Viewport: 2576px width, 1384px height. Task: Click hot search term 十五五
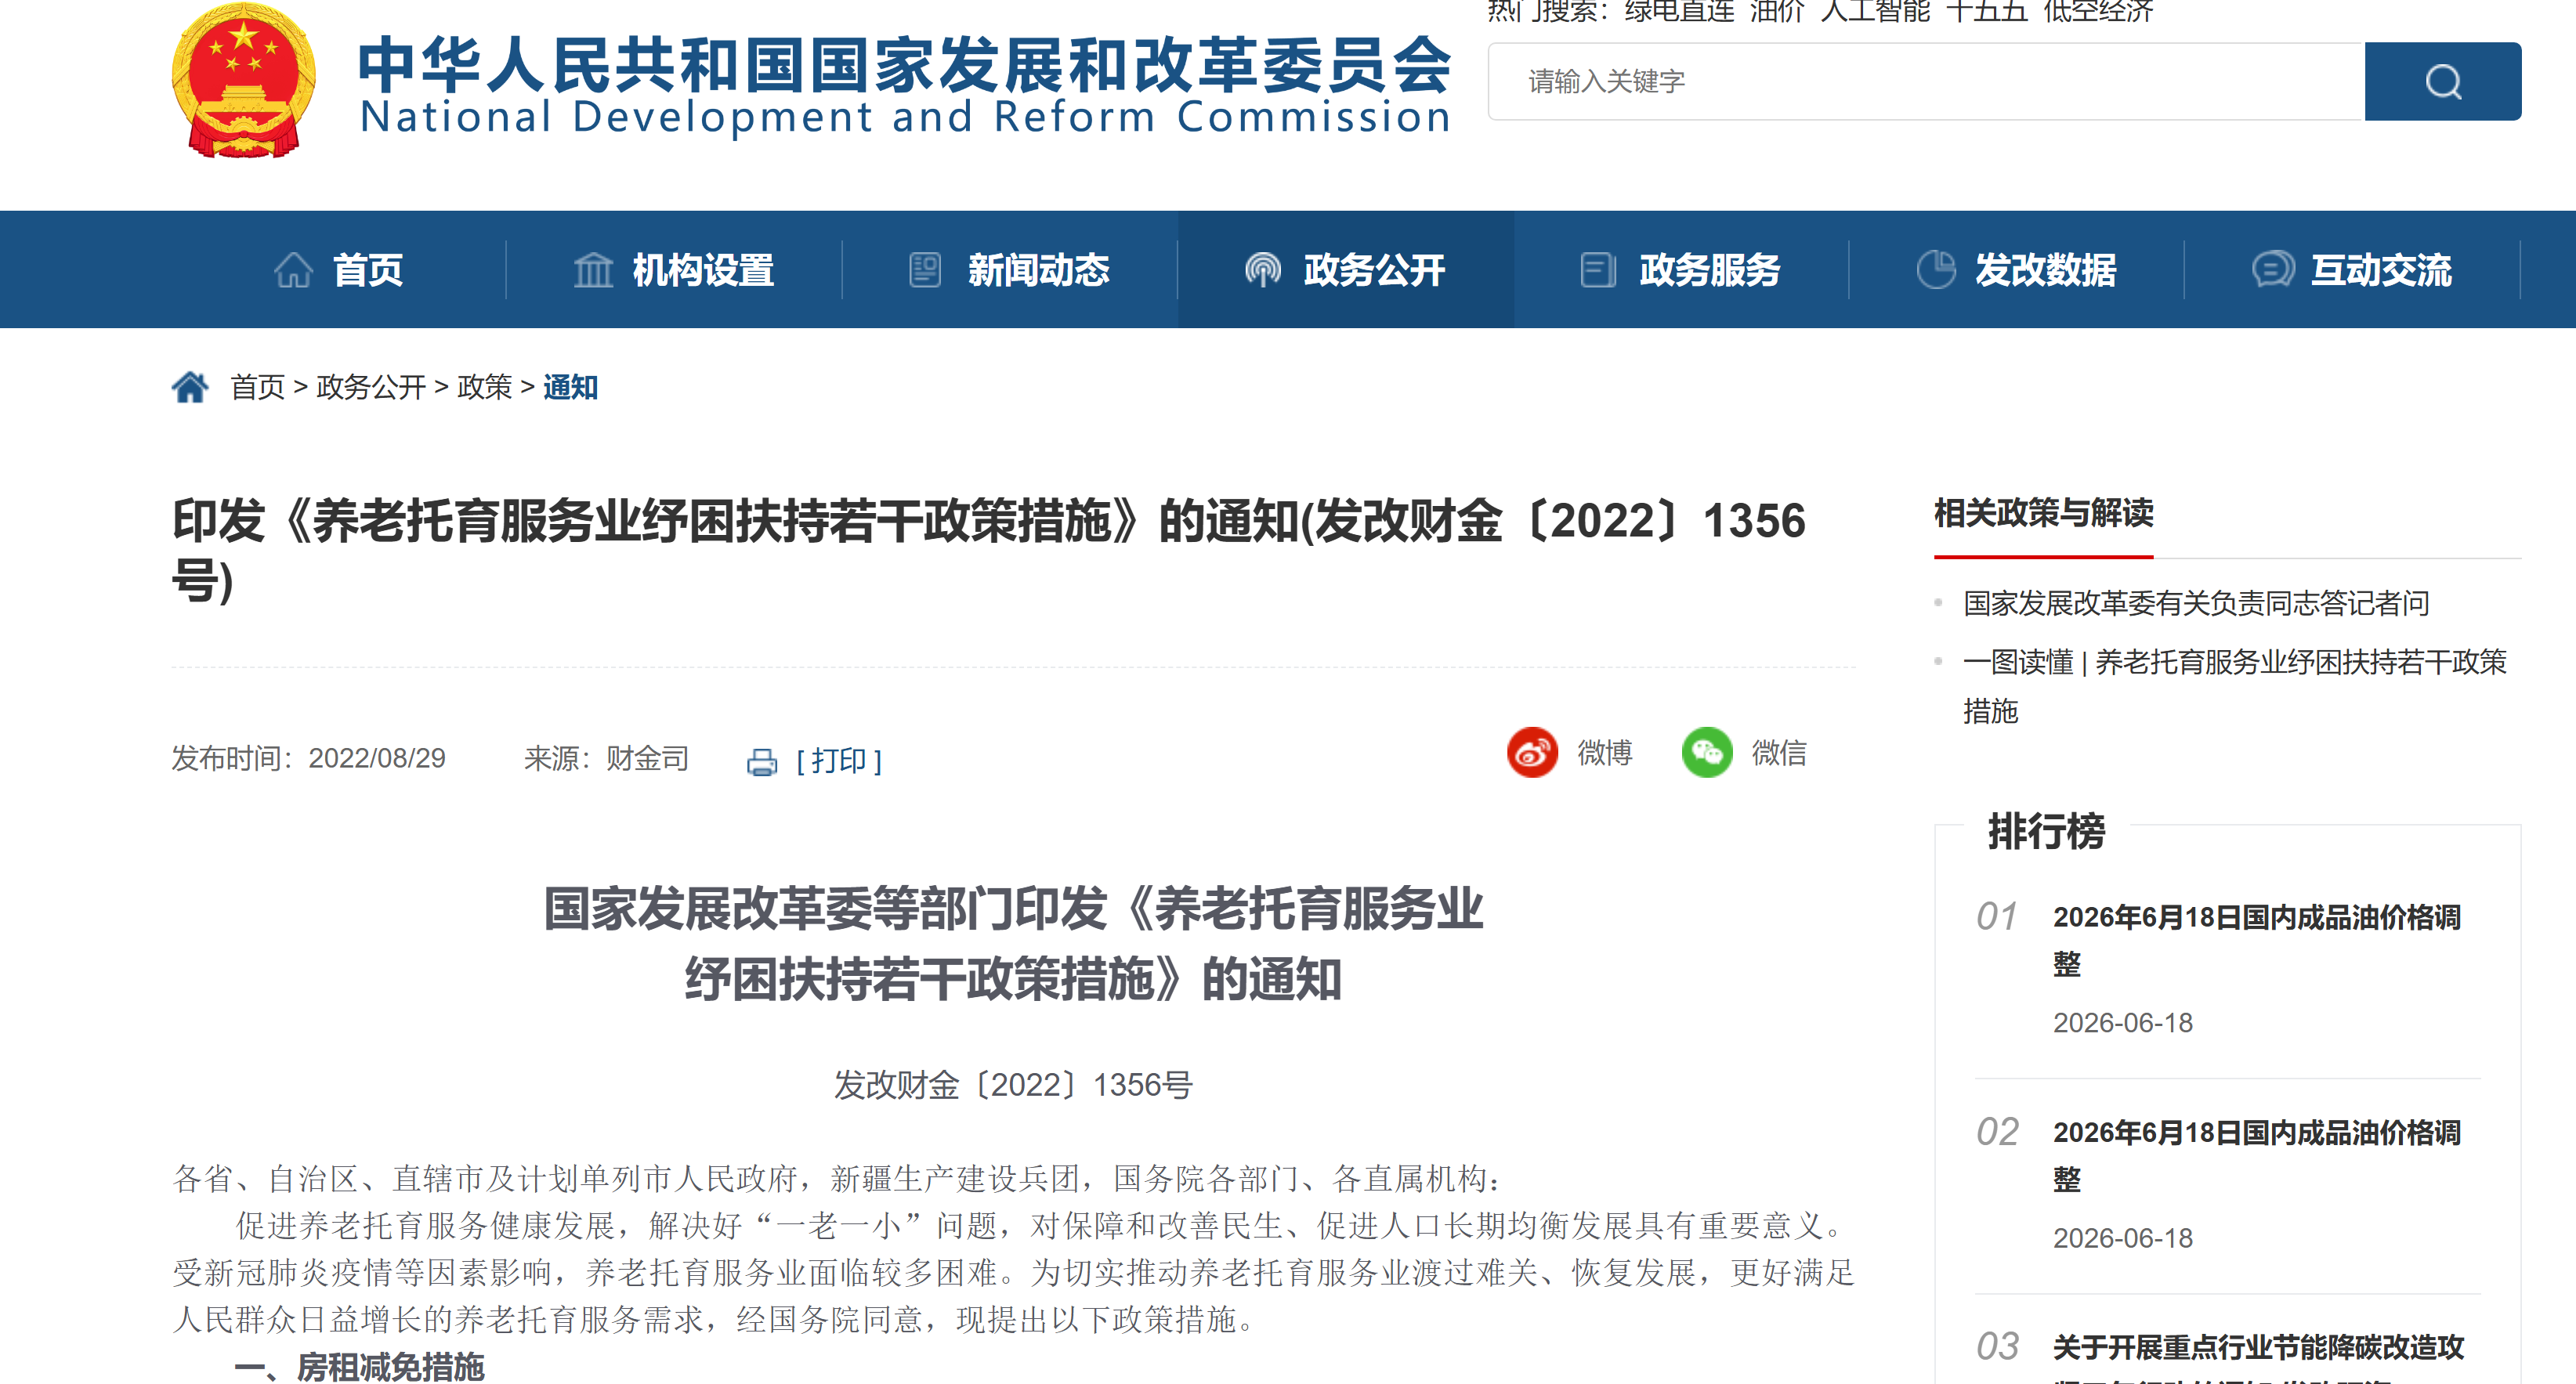pos(1986,11)
